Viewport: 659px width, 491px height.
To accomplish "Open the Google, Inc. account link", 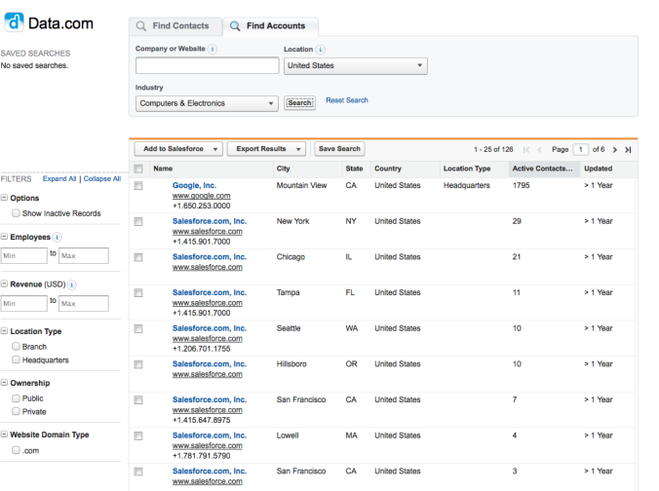I will click(194, 186).
